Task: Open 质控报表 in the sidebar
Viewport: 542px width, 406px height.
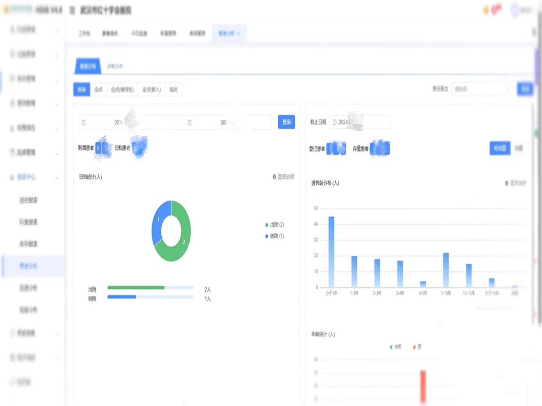Action: click(29, 200)
